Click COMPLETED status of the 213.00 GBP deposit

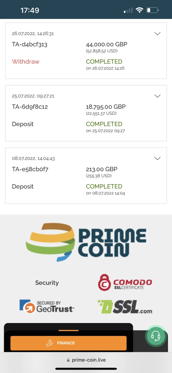(x=104, y=186)
